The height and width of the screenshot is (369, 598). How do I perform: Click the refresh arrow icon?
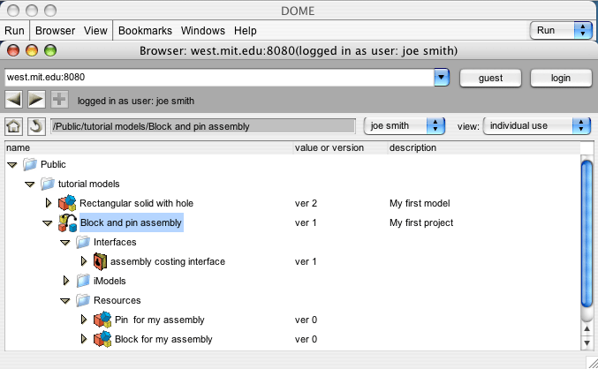point(36,126)
